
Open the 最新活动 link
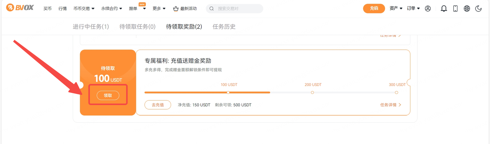point(188,8)
